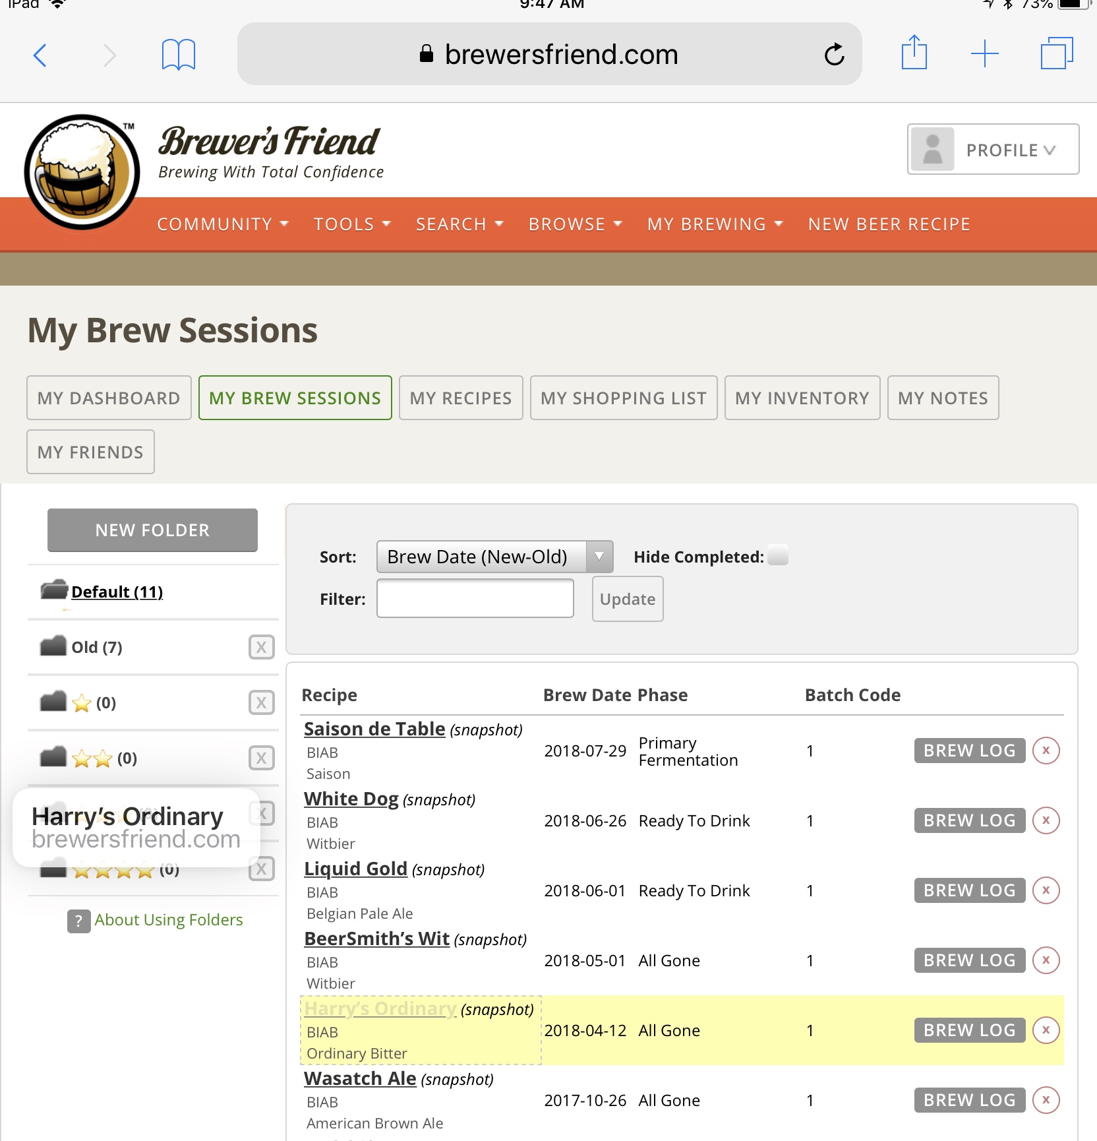Show all open tabs in Safari

[1056, 53]
